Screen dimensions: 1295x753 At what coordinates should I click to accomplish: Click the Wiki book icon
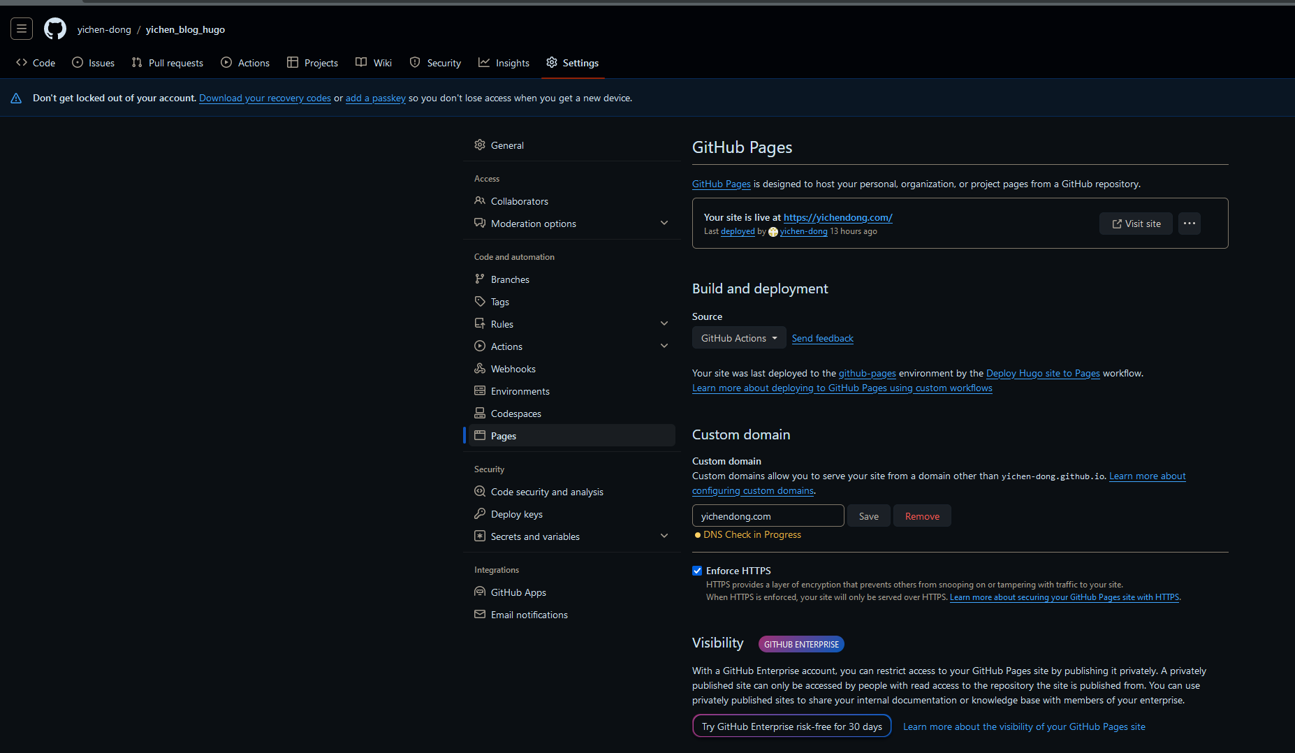[361, 62]
